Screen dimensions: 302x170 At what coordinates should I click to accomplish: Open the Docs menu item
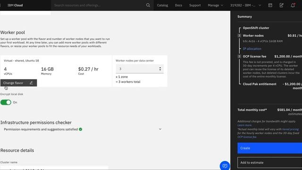[178, 5]
